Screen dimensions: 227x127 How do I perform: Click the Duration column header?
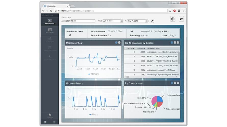coord(141,48)
